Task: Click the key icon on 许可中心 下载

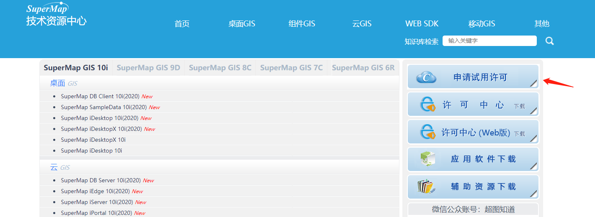Action: click(x=428, y=105)
